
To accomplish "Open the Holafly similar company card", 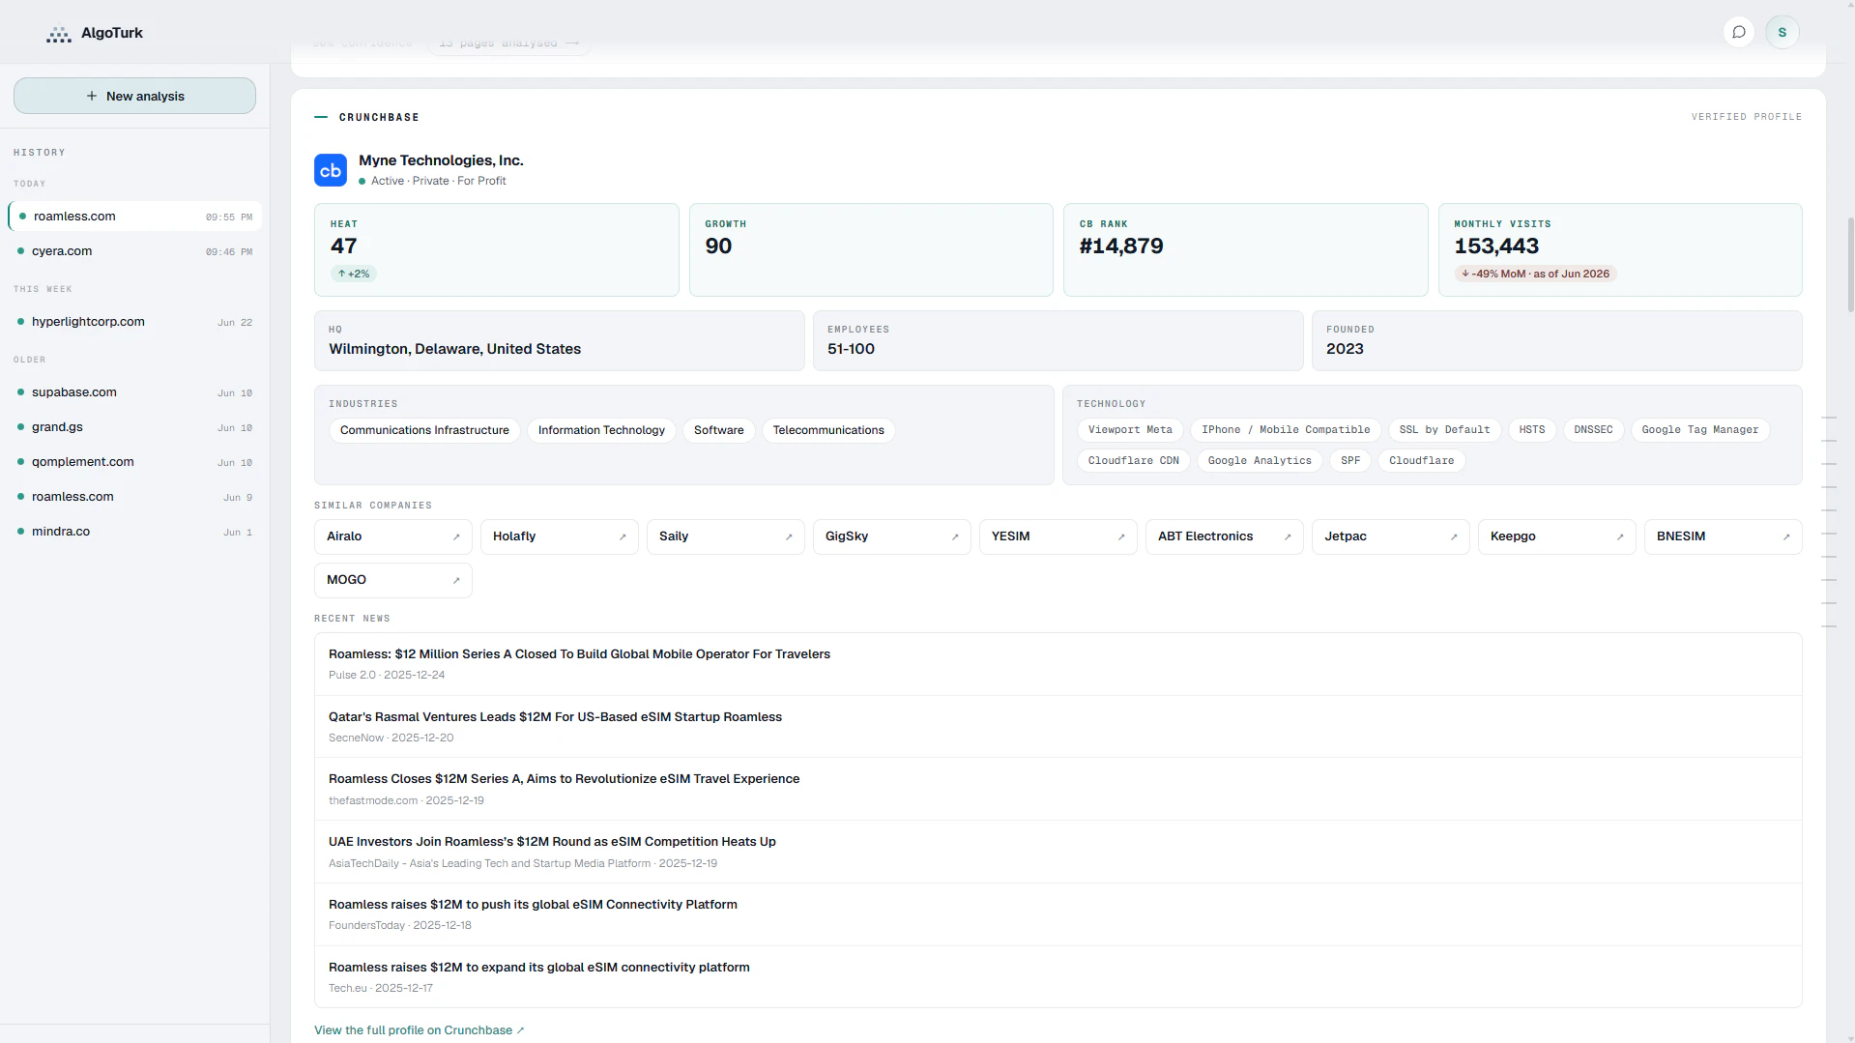I will tap(560, 536).
